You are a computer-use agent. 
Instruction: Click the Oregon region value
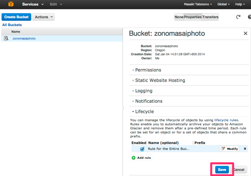[x=160, y=50]
